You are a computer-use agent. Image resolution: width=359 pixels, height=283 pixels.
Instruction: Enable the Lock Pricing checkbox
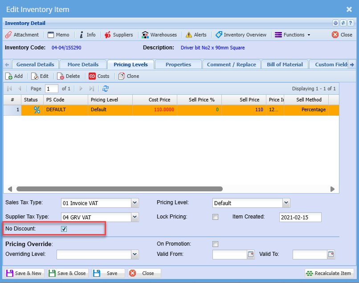(216, 217)
